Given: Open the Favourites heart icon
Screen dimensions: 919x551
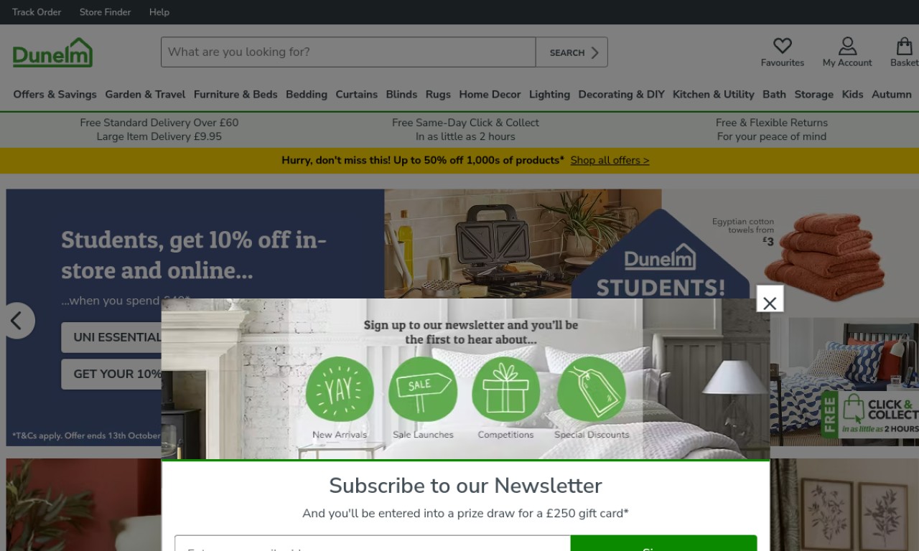Looking at the screenshot, I should 782,46.
